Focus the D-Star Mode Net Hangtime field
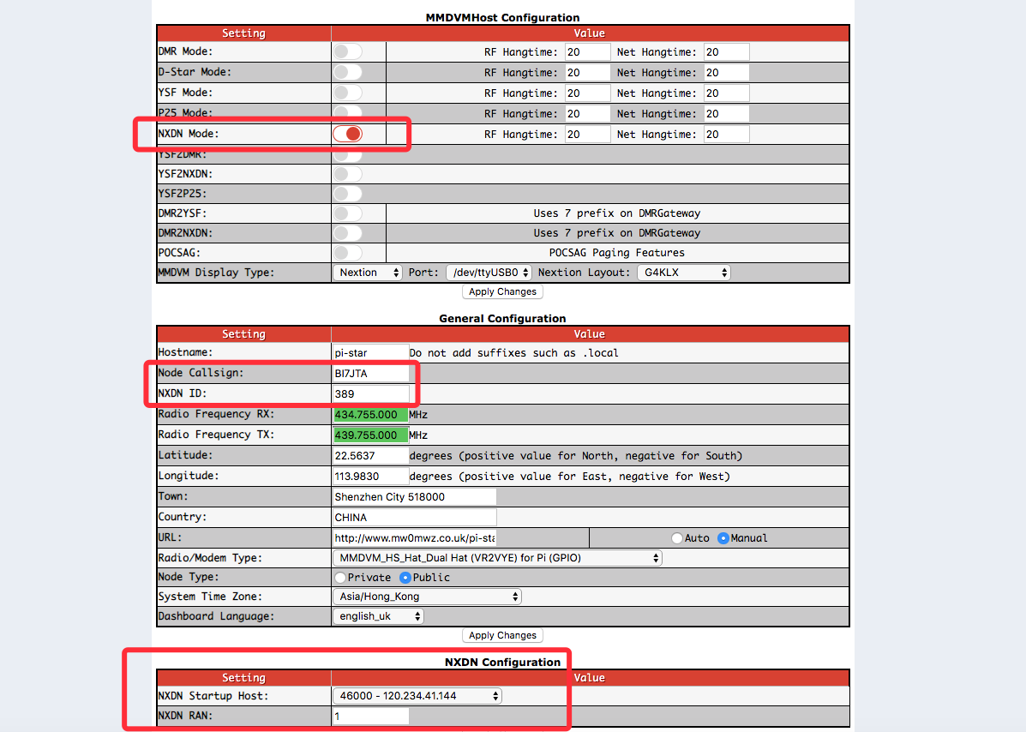 point(726,73)
